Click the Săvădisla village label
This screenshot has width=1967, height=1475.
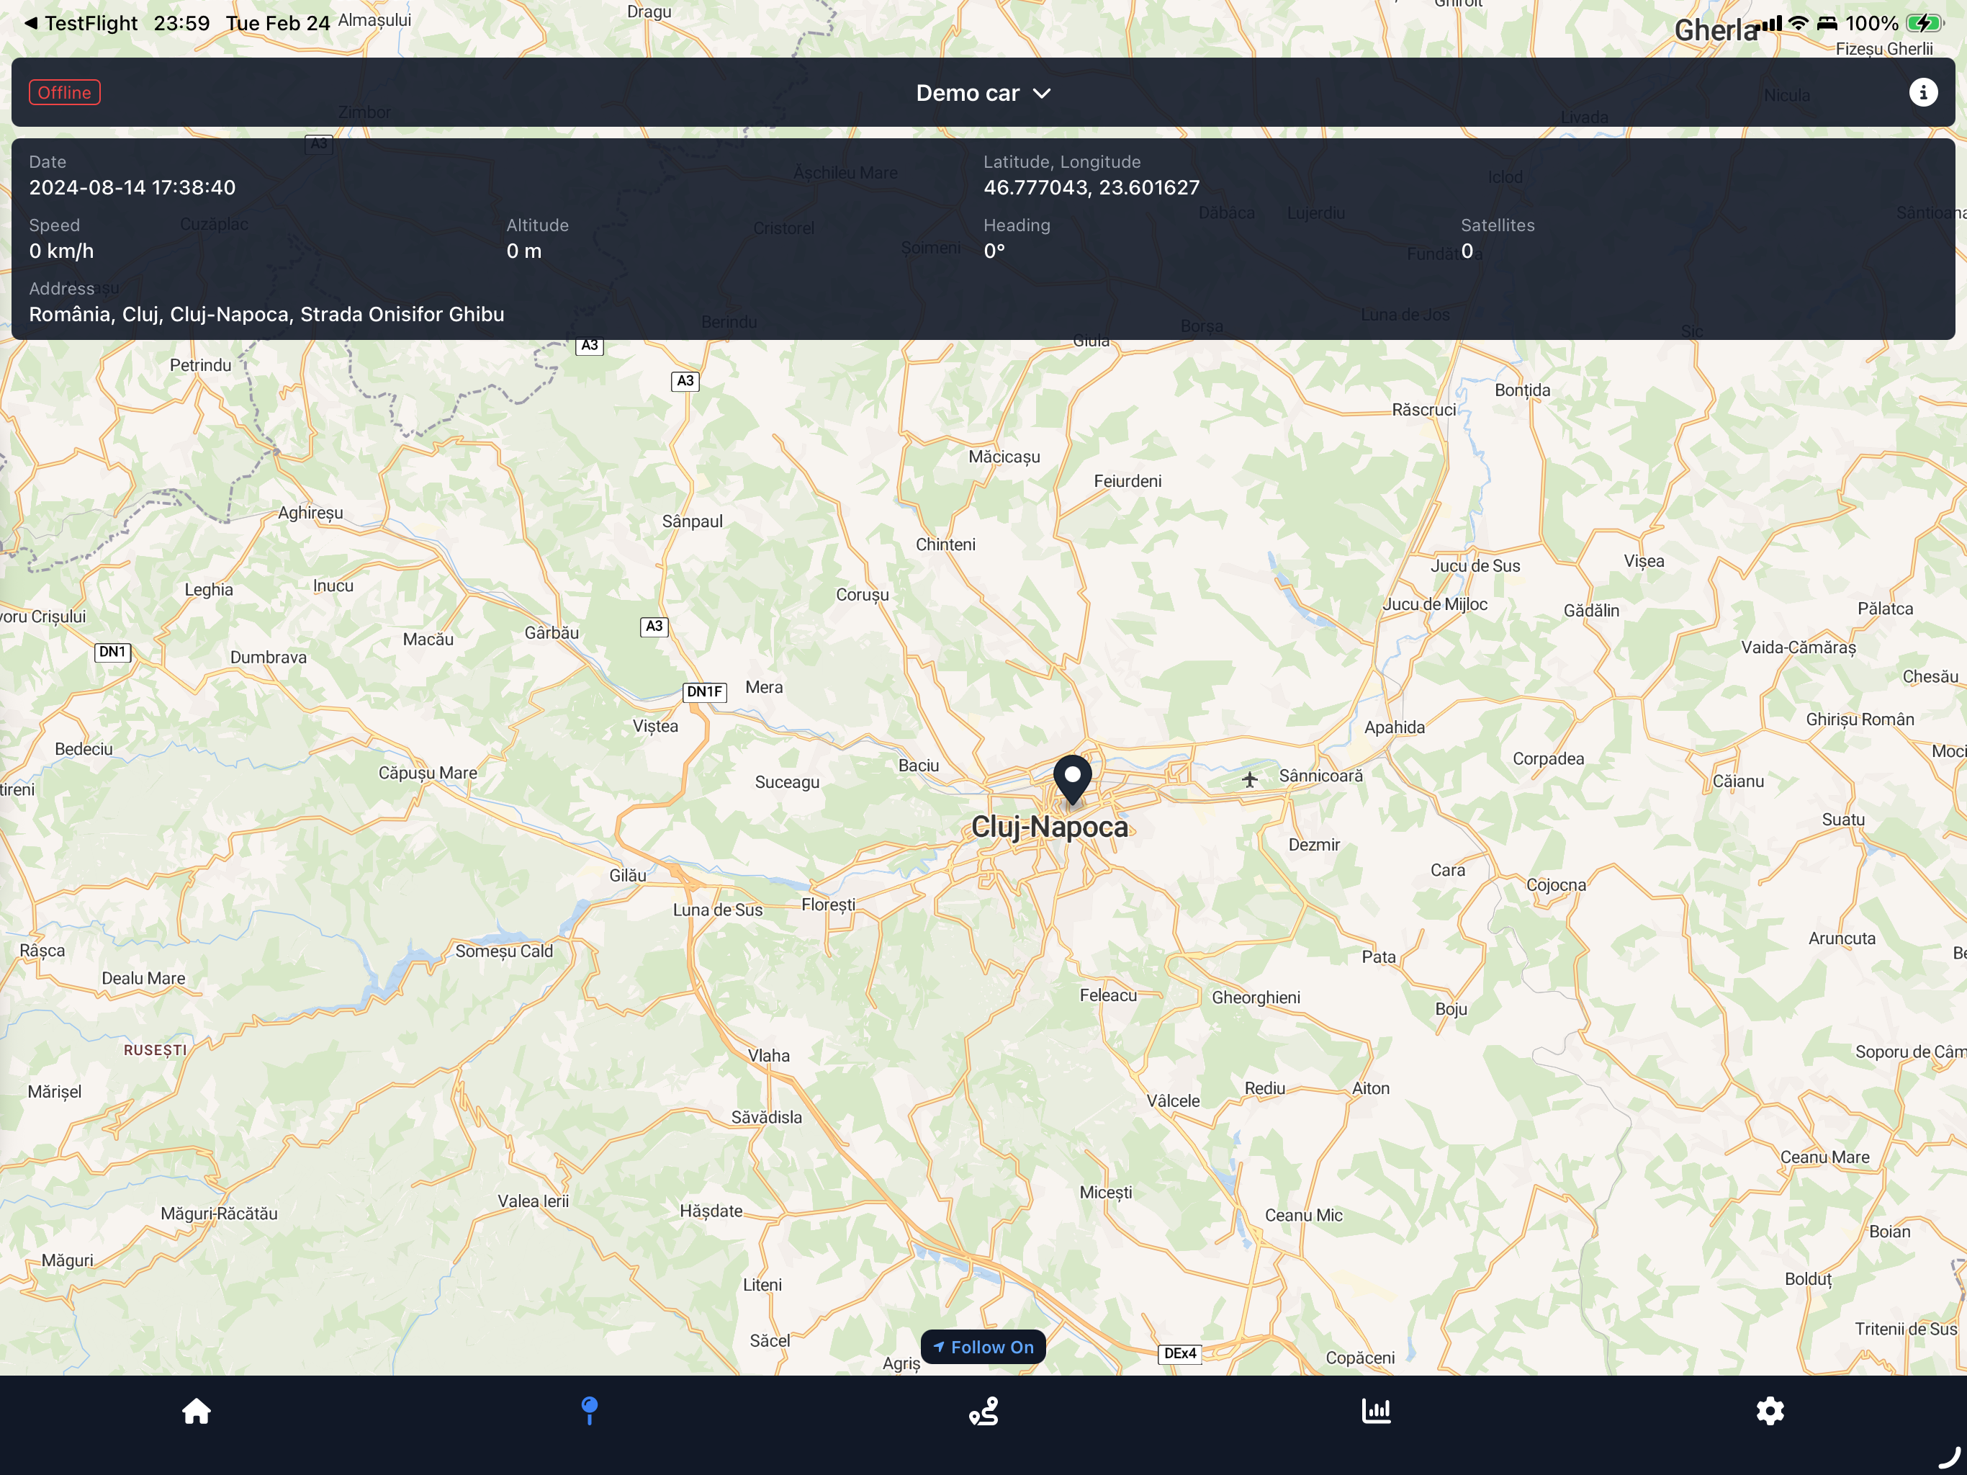point(767,1117)
